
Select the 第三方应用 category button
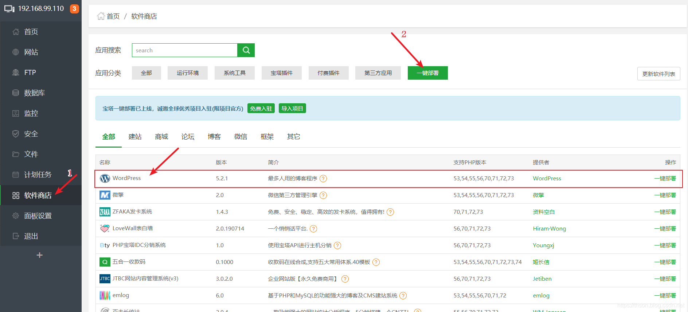click(378, 73)
